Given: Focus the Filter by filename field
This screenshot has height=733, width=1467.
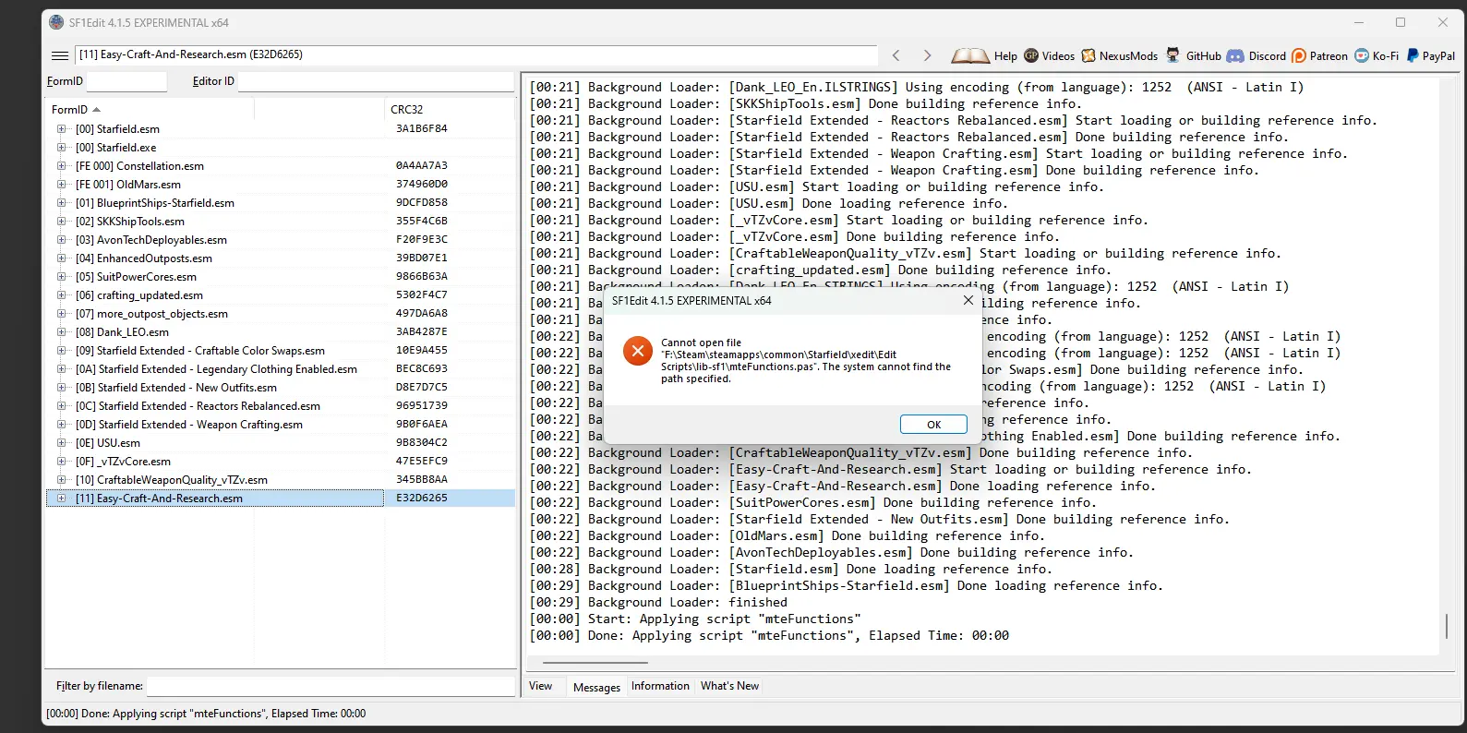Looking at the screenshot, I should (331, 686).
